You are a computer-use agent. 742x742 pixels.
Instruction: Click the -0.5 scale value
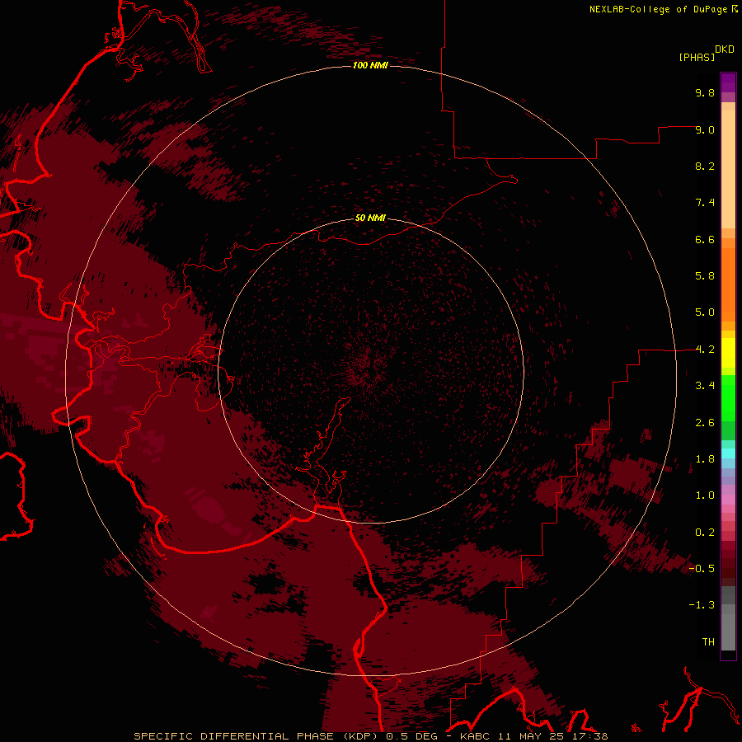pyautogui.click(x=702, y=569)
